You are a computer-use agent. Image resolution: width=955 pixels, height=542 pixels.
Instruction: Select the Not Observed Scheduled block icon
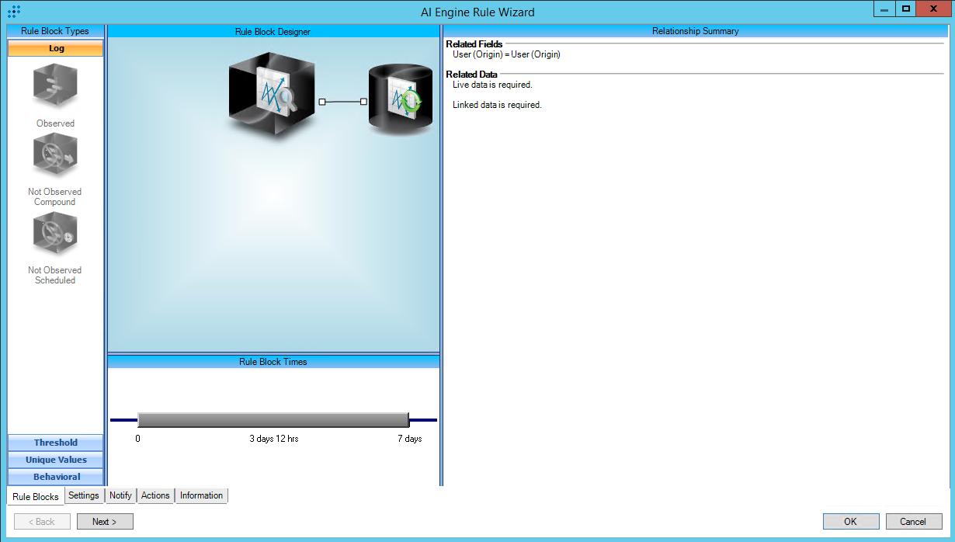[55, 234]
